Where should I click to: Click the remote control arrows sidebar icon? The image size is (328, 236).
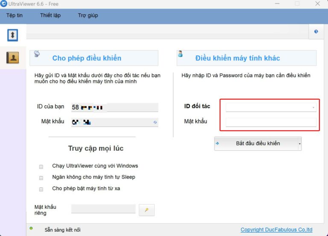13,35
